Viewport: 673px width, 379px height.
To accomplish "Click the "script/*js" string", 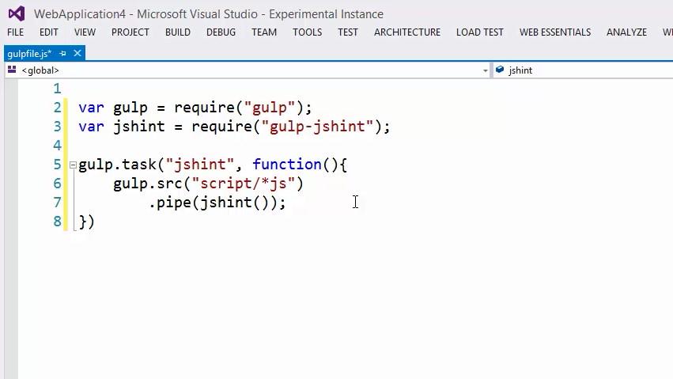I will pos(244,184).
